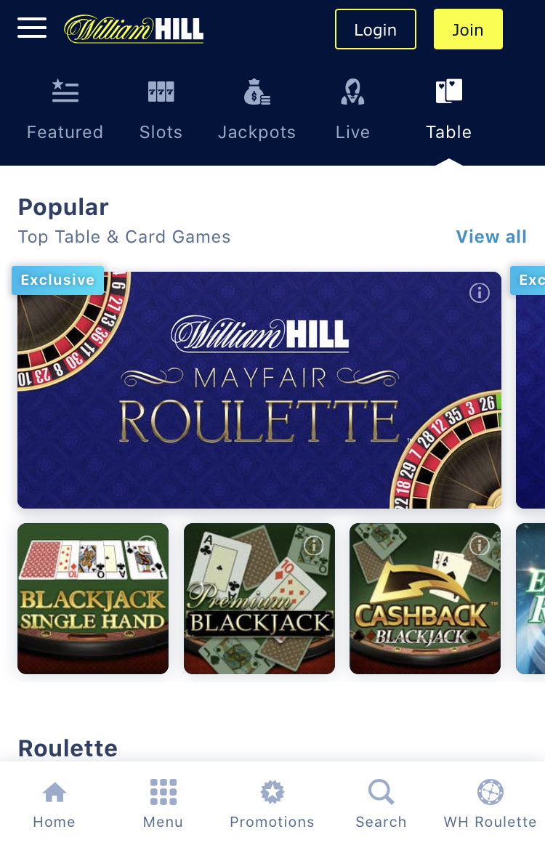Click the Login button

coord(375,29)
